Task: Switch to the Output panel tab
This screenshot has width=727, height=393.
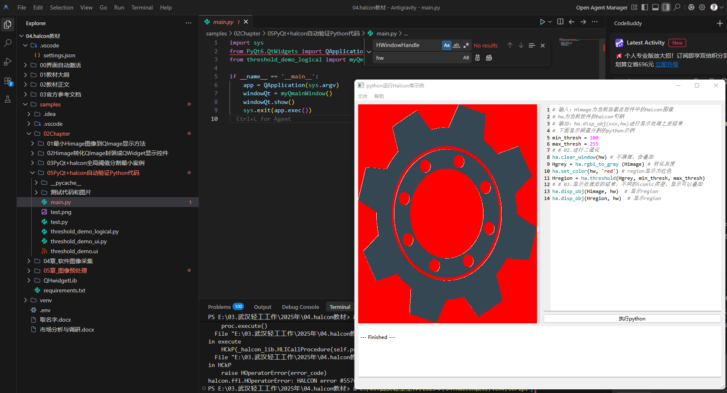Action: click(263, 307)
